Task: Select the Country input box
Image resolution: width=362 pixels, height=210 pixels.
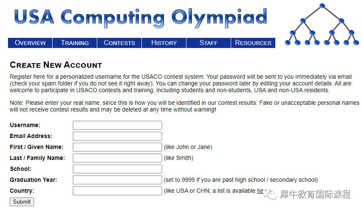Action: (x=117, y=191)
